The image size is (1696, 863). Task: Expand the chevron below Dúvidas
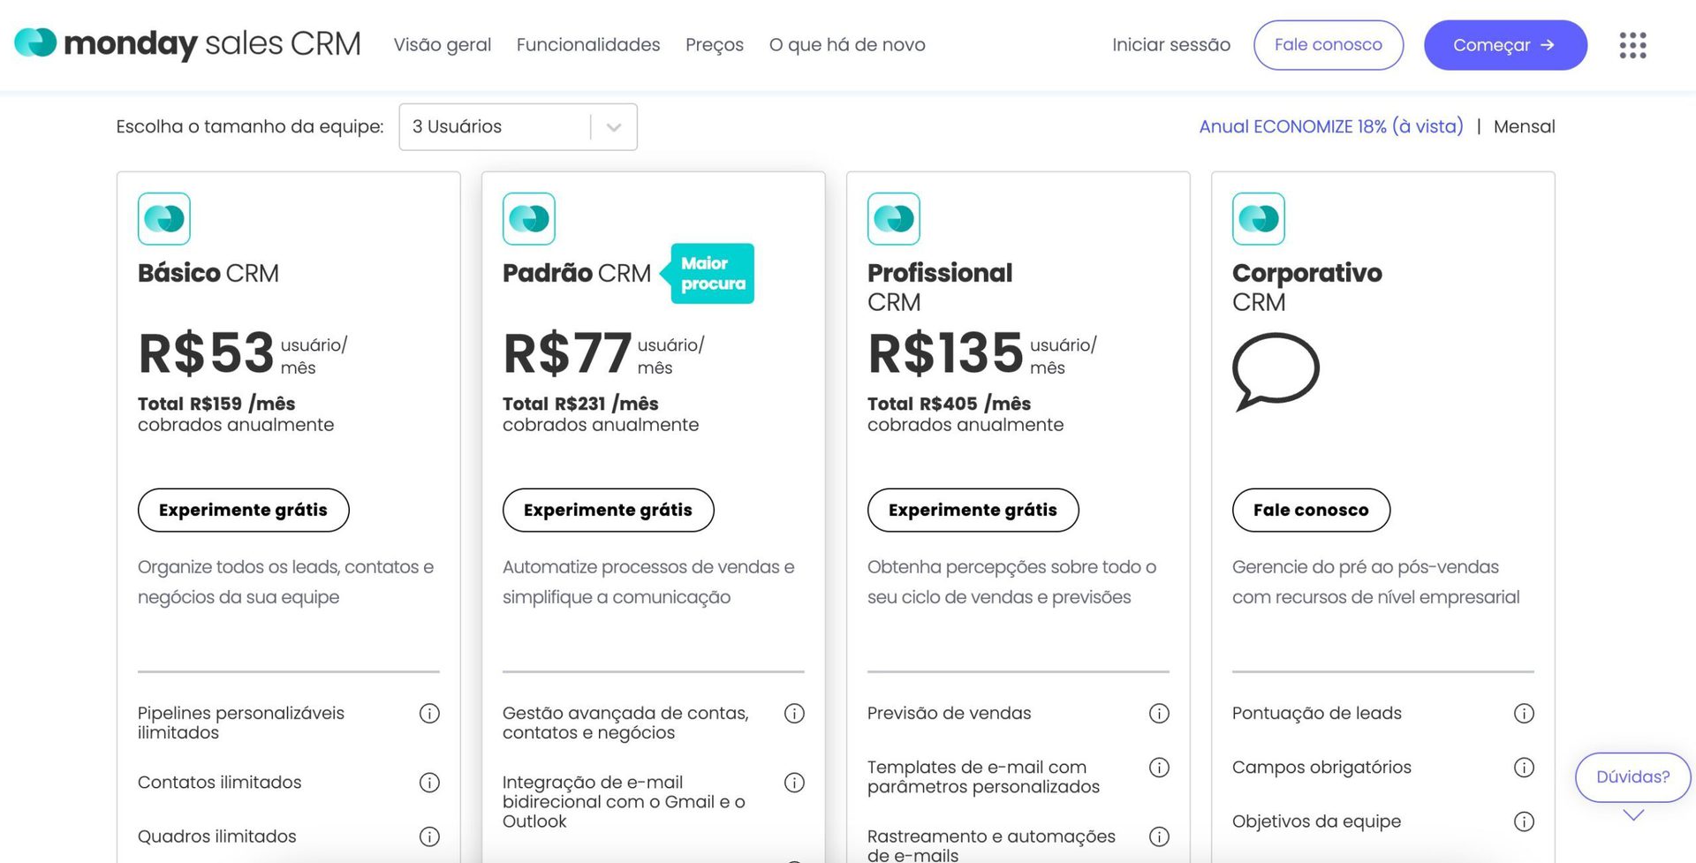pyautogui.click(x=1633, y=815)
